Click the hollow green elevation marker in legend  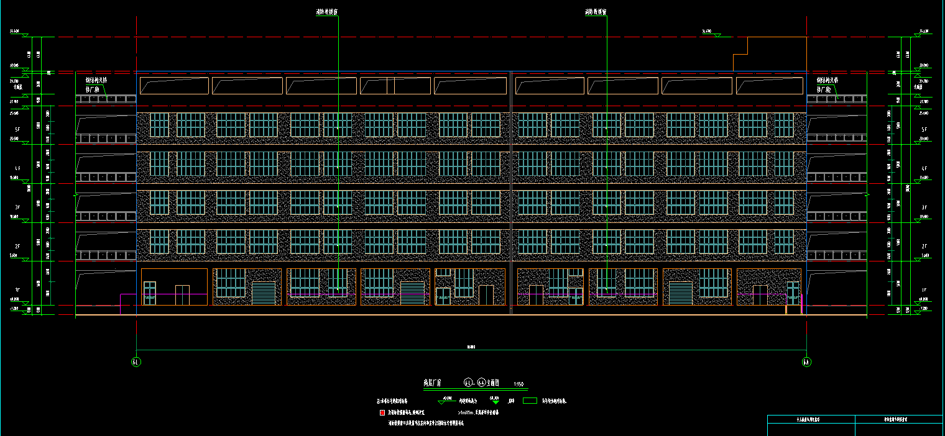pyautogui.click(x=446, y=401)
